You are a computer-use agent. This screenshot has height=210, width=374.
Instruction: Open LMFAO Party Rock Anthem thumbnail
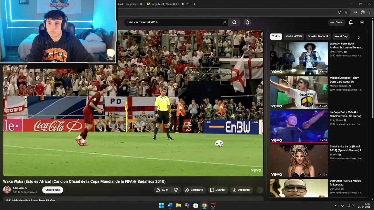click(x=299, y=58)
